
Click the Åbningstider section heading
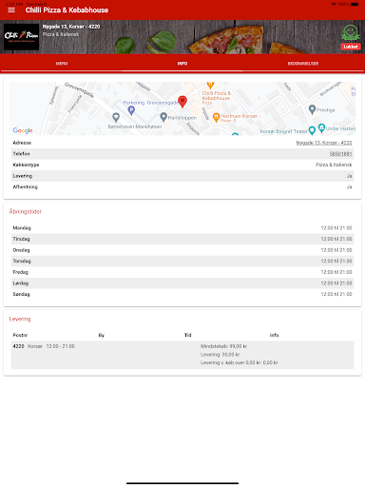(x=26, y=211)
